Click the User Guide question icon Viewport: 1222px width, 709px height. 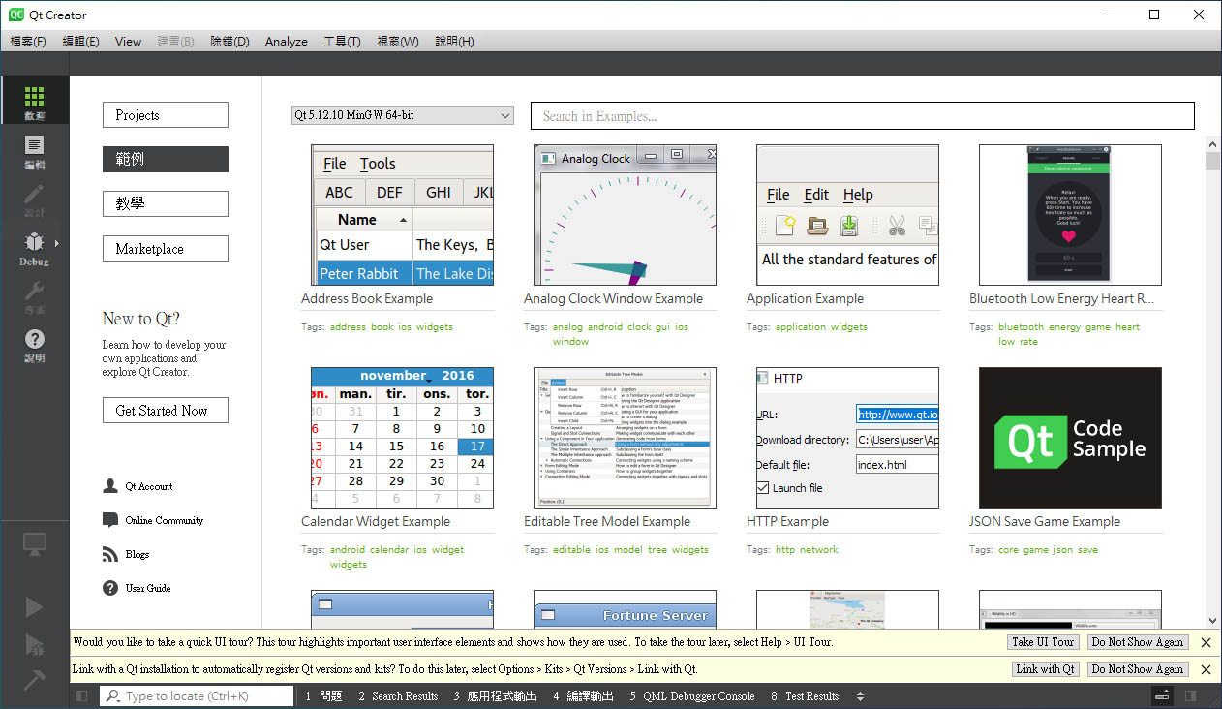coord(110,588)
